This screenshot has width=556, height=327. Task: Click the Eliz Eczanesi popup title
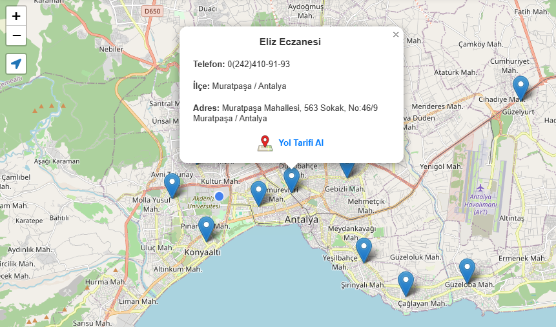coord(290,43)
